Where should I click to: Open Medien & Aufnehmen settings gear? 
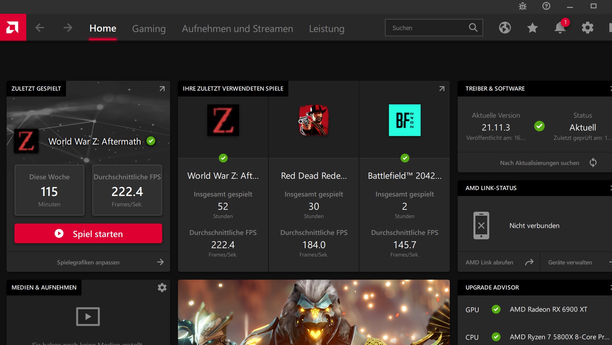pyautogui.click(x=162, y=288)
